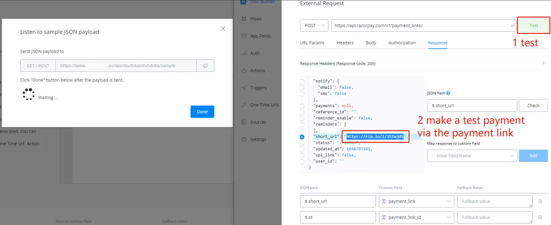Viewport: 551px width, 225px height.
Task: Click the JSON Path help icon
Action: [x=448, y=93]
